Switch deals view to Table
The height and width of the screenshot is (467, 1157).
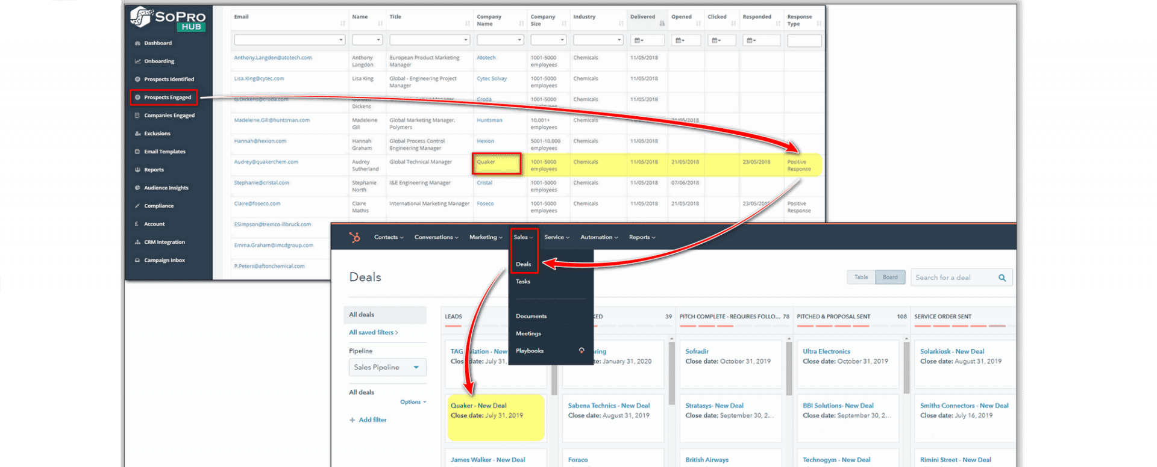point(861,277)
